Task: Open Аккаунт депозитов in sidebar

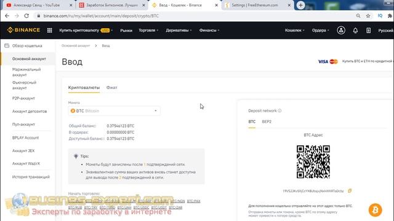Action: pos(30,111)
